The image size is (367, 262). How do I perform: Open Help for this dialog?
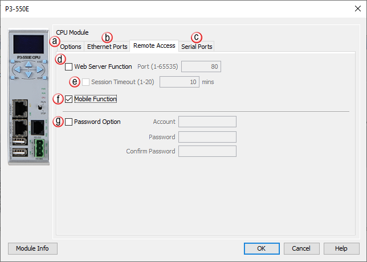pyautogui.click(x=341, y=248)
